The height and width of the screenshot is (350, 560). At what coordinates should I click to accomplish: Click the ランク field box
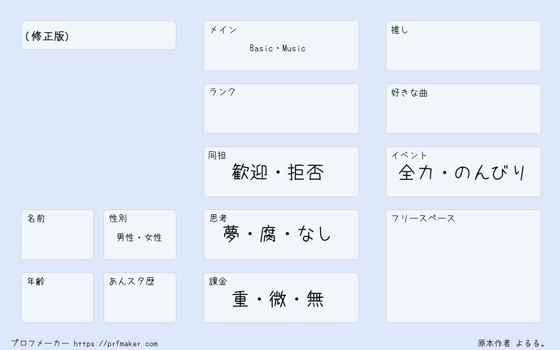tap(281, 109)
